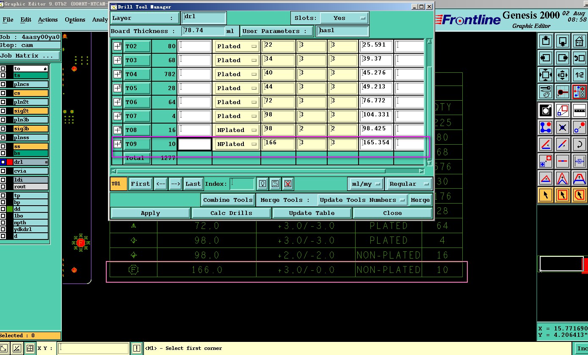
Task: Click the area zoom red/blue squares icon
Action: (563, 110)
